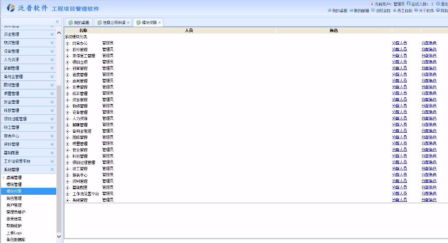This screenshot has width=448, height=243.
Task: Open the 竣工管理 sidebar section
Action: pyautogui.click(x=28, y=127)
